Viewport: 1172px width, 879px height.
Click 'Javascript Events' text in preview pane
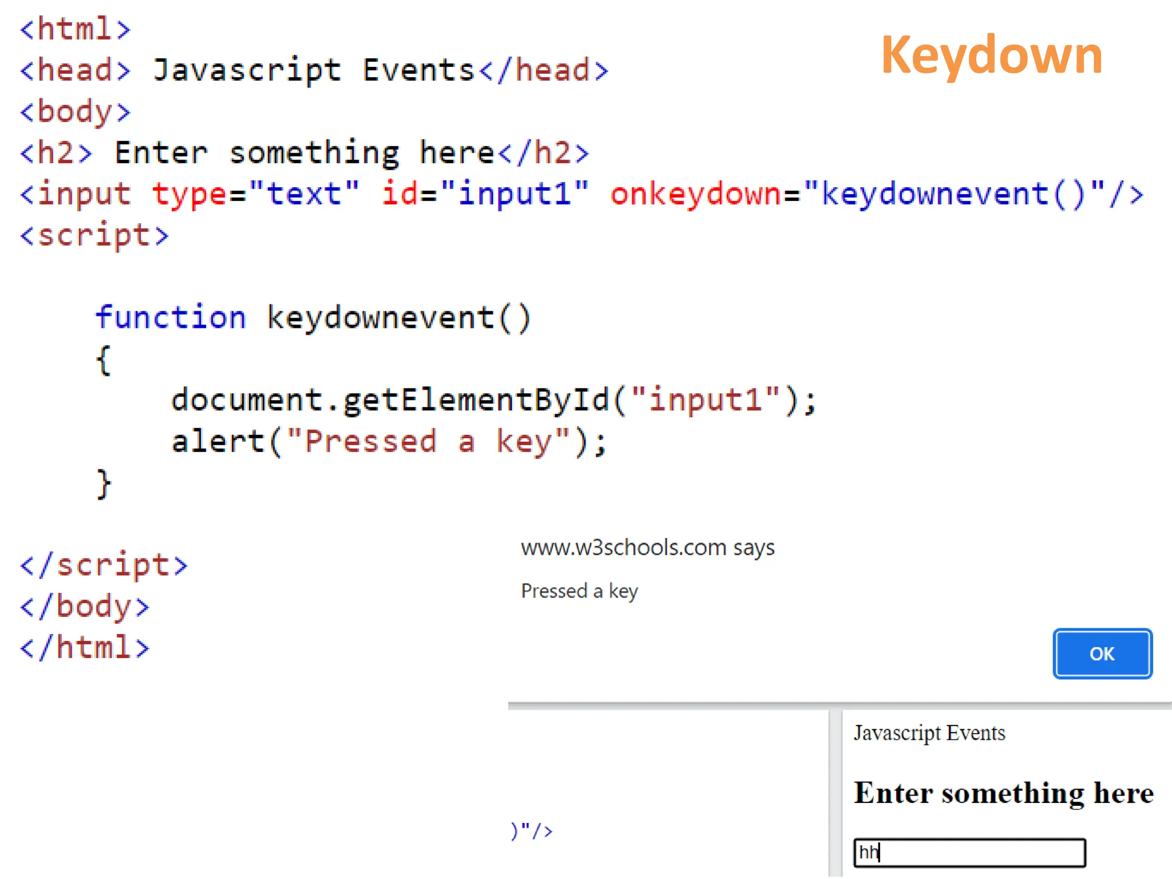929,733
